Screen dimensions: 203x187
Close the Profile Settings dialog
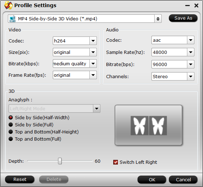point(196,5)
